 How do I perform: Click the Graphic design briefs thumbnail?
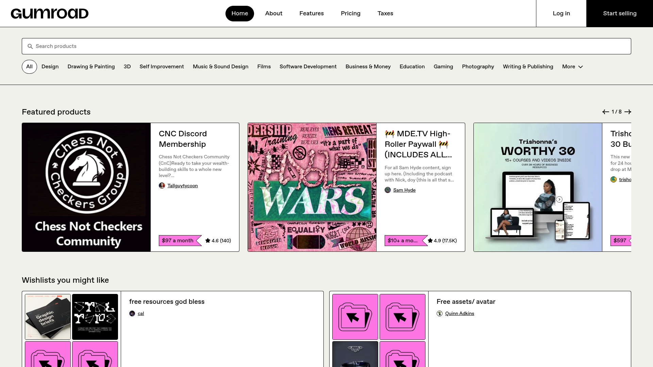[x=48, y=316]
